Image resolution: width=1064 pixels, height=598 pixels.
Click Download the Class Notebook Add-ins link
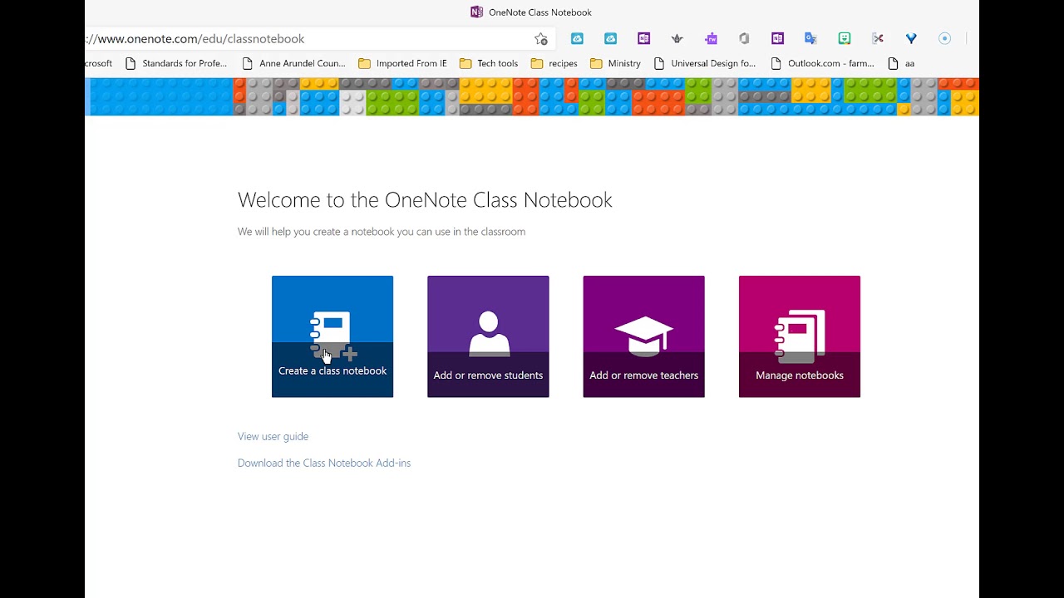point(324,463)
